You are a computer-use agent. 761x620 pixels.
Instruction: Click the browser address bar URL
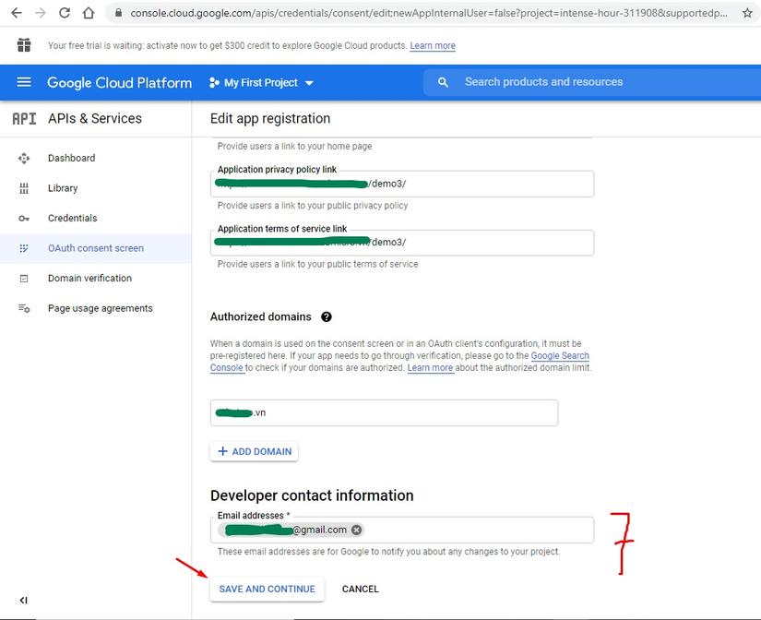pos(429,13)
